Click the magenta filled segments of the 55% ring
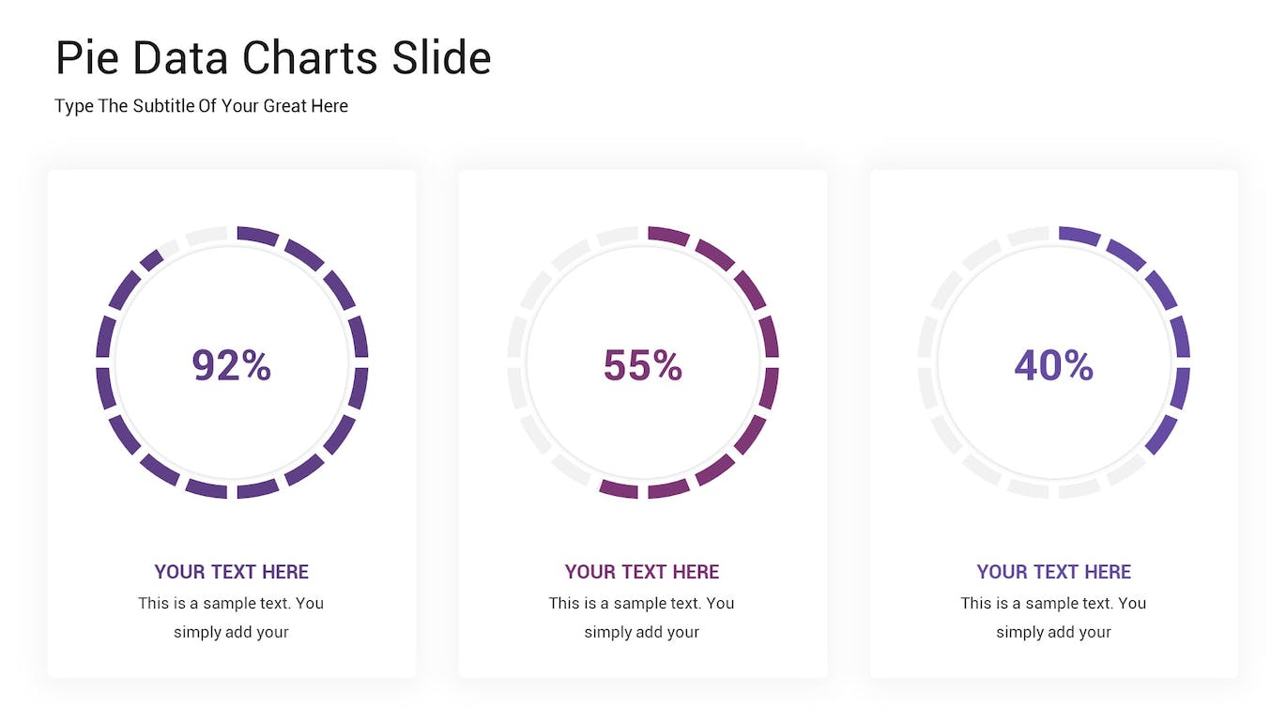The width and height of the screenshot is (1286, 724). tap(769, 388)
